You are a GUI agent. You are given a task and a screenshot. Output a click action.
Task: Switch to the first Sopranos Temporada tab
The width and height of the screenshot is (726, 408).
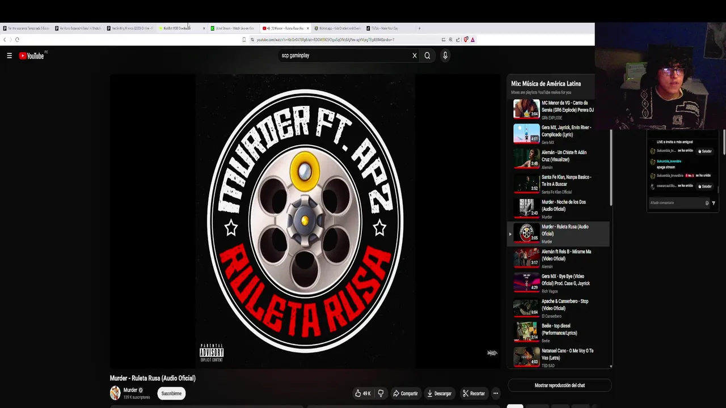click(26, 28)
